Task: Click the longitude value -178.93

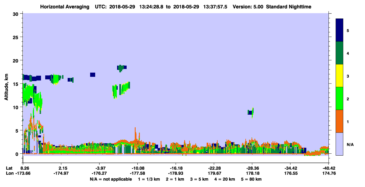Action: click(x=175, y=174)
